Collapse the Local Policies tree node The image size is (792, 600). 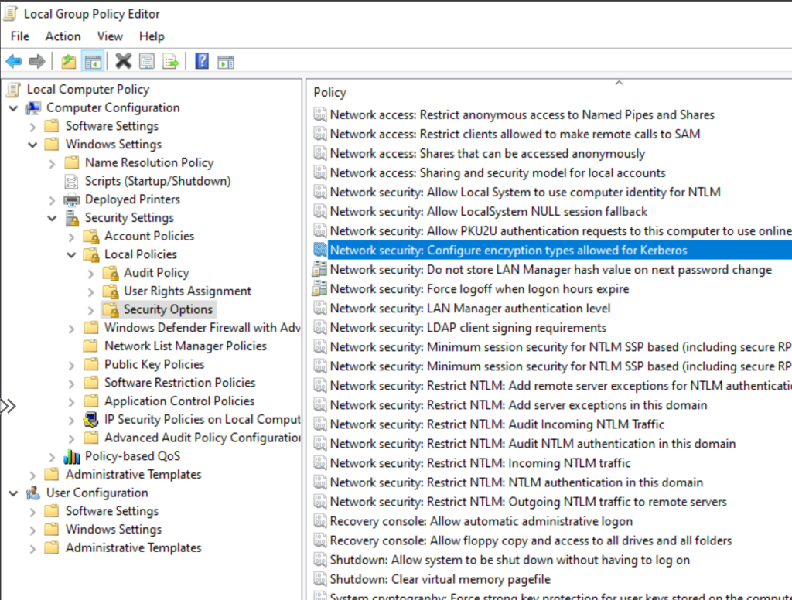(x=72, y=254)
